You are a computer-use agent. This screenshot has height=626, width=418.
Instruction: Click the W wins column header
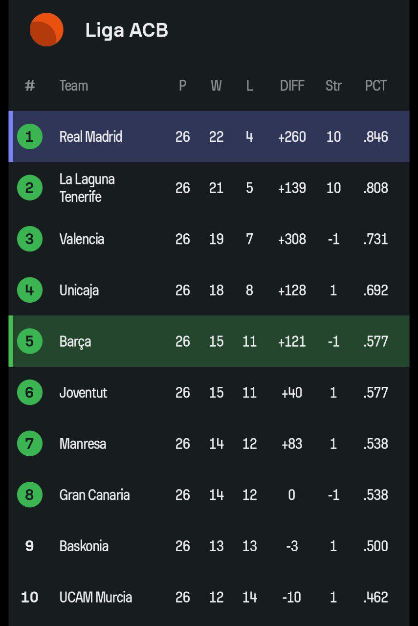pyautogui.click(x=216, y=86)
